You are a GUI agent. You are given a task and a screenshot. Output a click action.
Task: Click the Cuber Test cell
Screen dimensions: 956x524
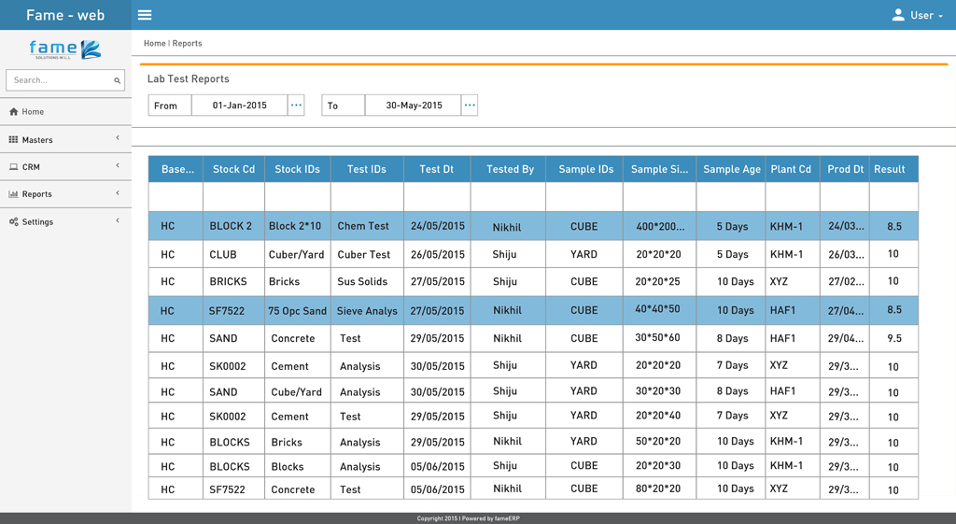[367, 254]
